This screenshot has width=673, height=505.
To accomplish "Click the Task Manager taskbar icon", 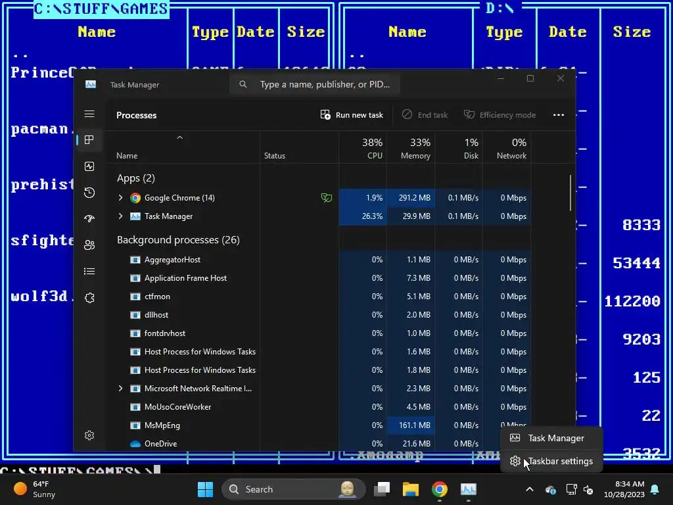I will pos(468,489).
